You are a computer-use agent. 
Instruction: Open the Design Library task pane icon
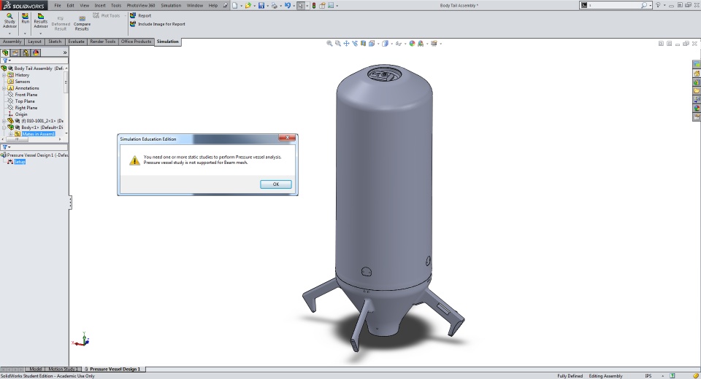pos(697,82)
